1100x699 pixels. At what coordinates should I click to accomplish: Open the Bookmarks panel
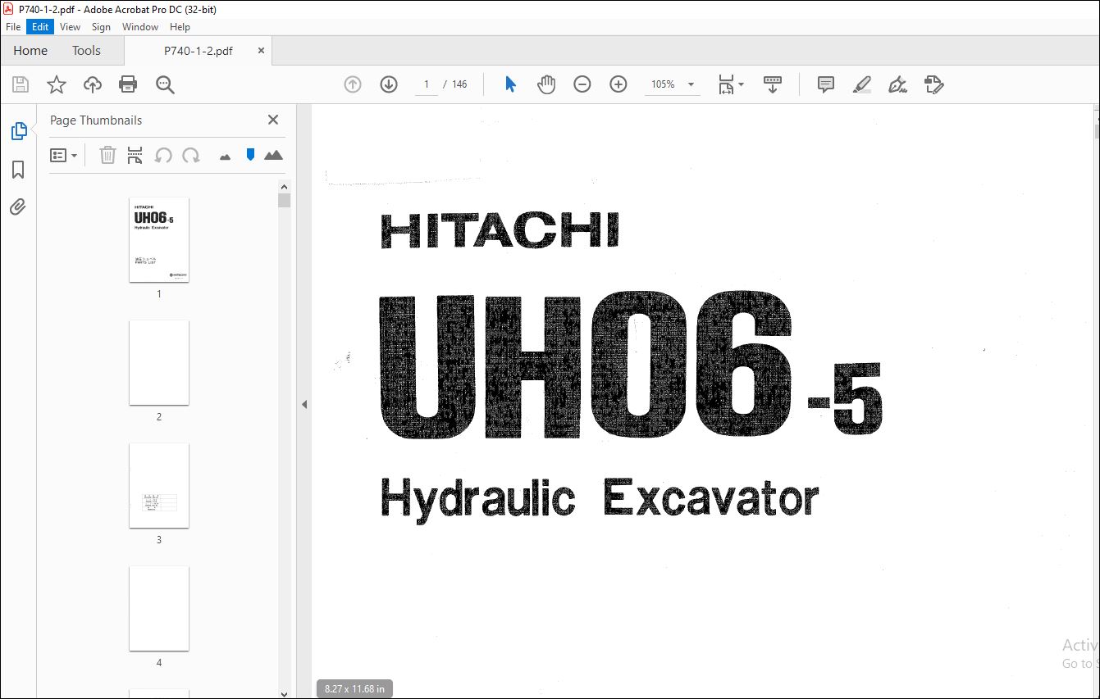click(x=18, y=170)
